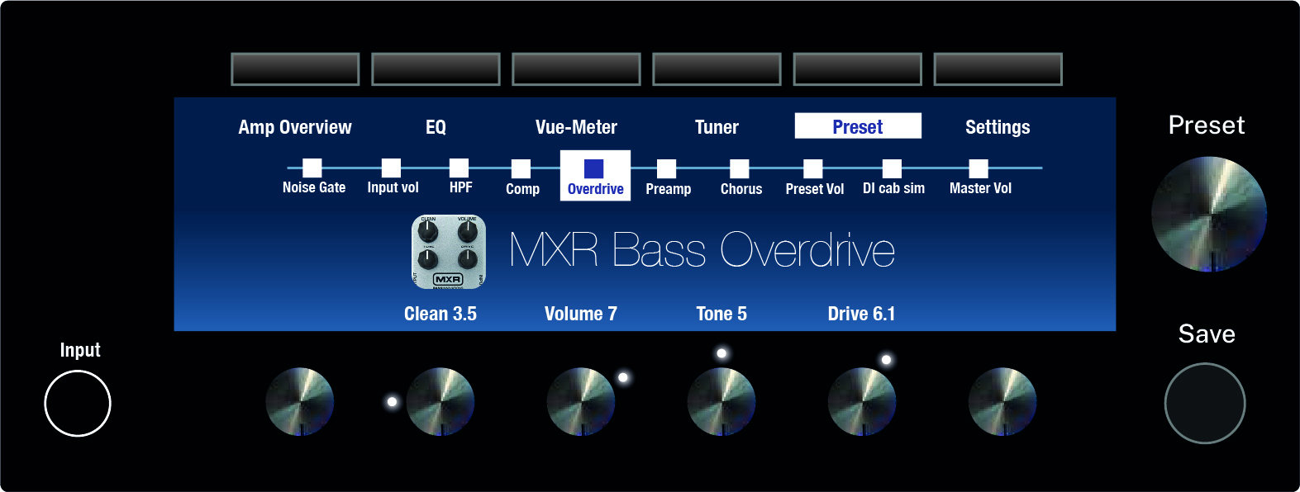Click the Clean 3.5 parameter value
The image size is (1300, 492).
click(440, 314)
